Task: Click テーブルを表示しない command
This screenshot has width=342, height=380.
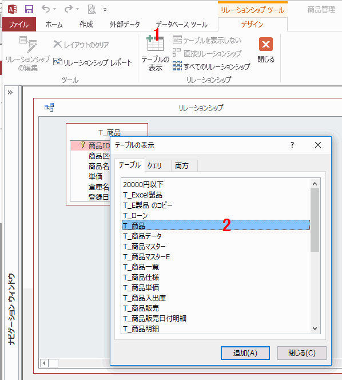Action: click(x=207, y=40)
